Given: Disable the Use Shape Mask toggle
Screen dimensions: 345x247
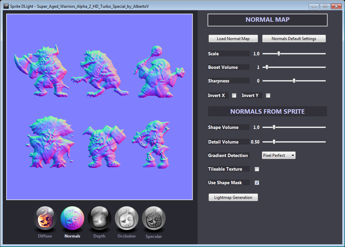Looking at the screenshot, I should click(x=257, y=183).
